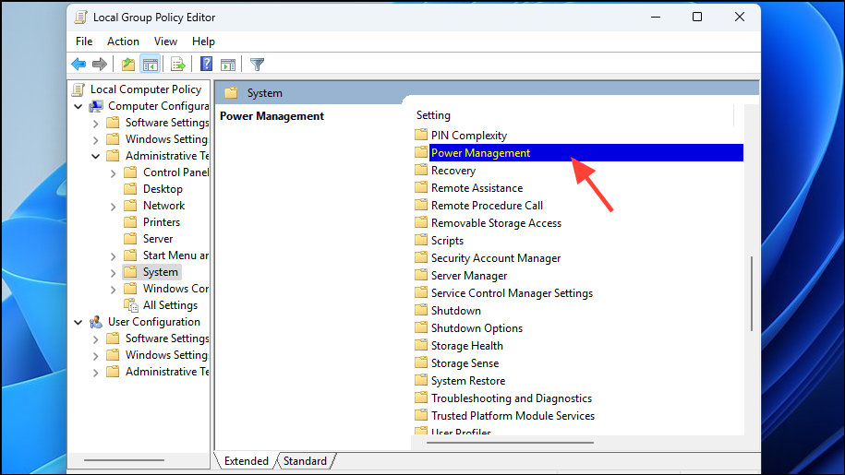Expand the Control Panel tree node
Screen dimensions: 845x475
(x=114, y=173)
